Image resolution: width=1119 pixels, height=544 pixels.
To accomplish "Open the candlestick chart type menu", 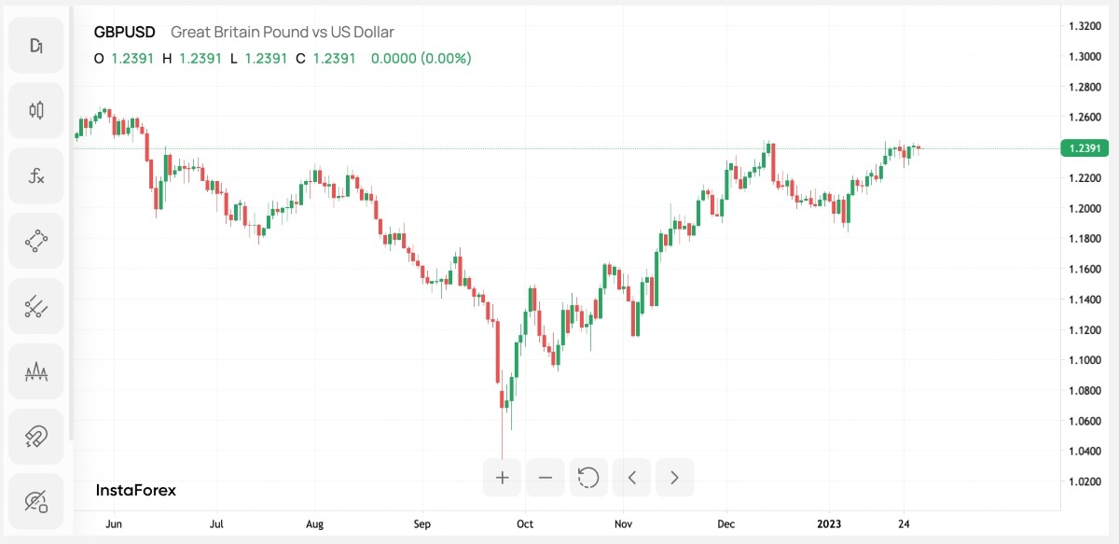I will (36, 110).
